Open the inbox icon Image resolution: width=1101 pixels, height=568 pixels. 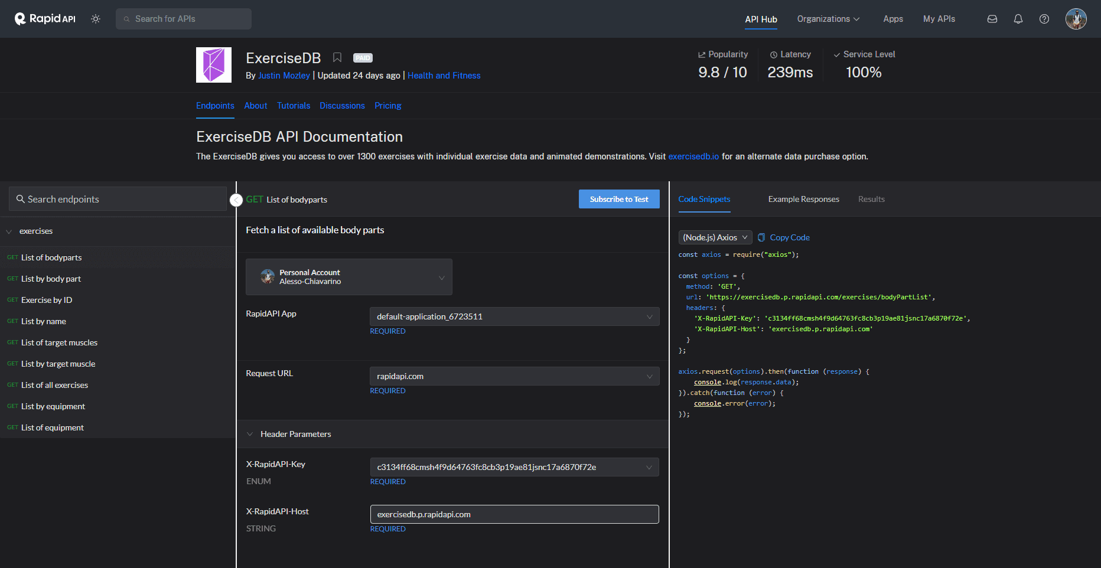(x=992, y=19)
